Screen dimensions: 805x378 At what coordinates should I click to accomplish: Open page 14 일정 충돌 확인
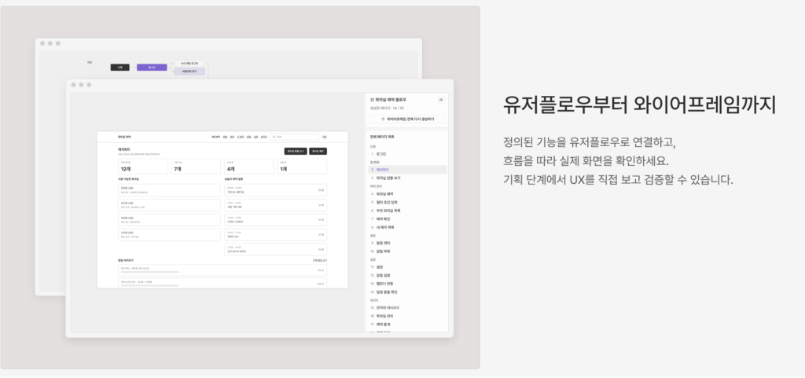tap(408, 292)
